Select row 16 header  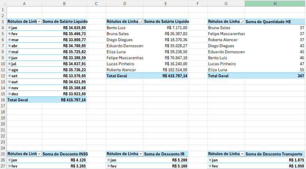pos(3,100)
